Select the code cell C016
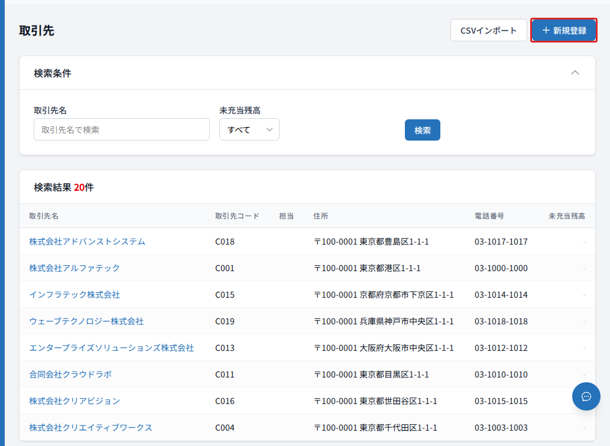 tap(225, 401)
